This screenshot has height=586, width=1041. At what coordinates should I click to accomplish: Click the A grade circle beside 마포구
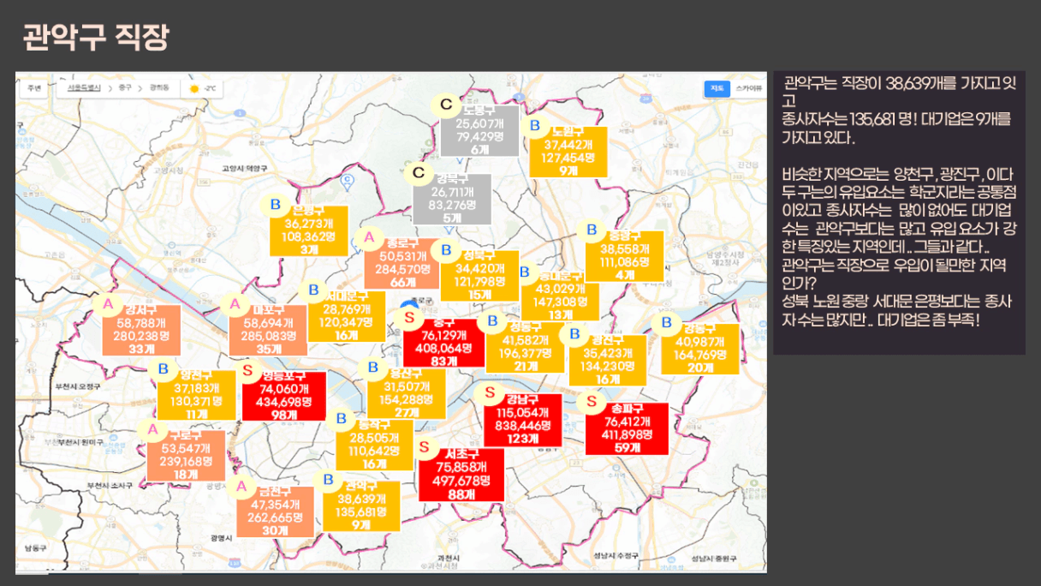[x=235, y=303]
